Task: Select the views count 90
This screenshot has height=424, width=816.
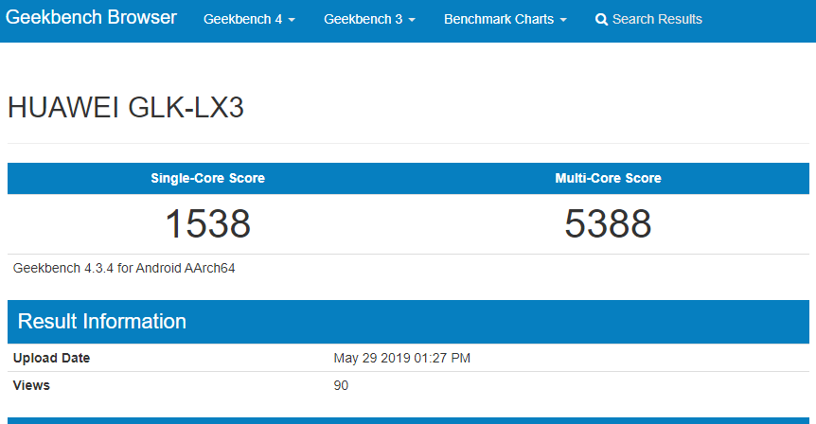Action: tap(341, 385)
